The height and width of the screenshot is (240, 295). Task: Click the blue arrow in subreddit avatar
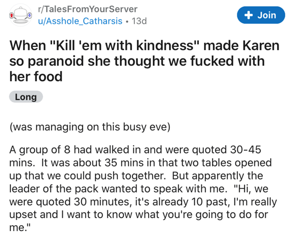[27, 16]
